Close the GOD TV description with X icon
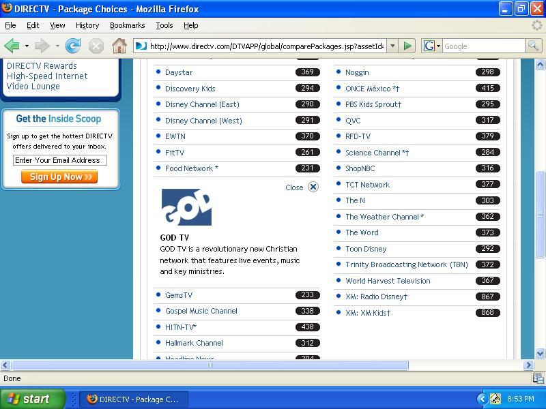This screenshot has height=409, width=546. tap(313, 187)
